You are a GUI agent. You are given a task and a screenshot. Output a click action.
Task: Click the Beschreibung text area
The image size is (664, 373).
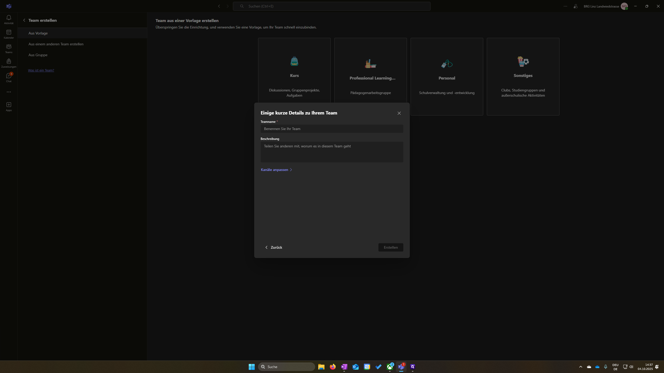point(332,152)
